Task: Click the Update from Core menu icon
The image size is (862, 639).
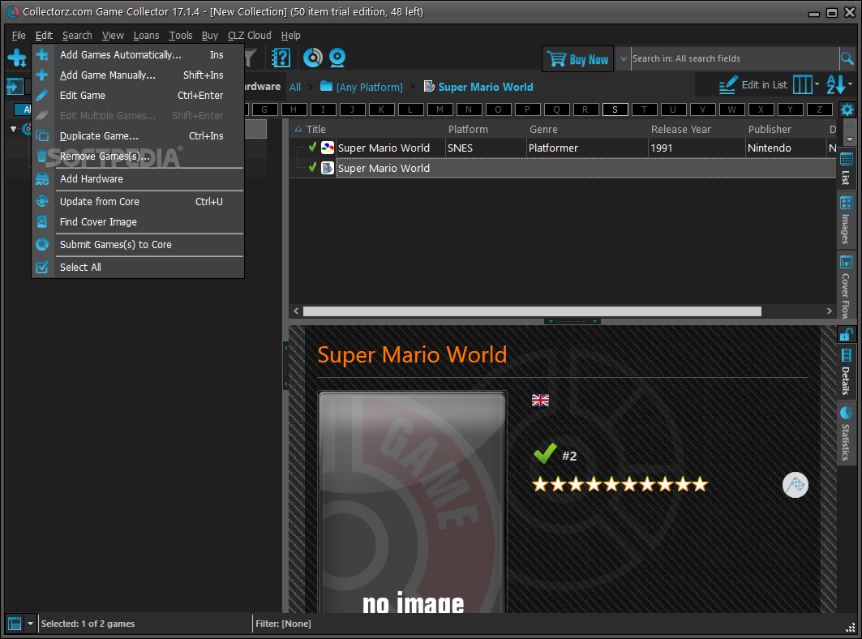Action: click(42, 201)
